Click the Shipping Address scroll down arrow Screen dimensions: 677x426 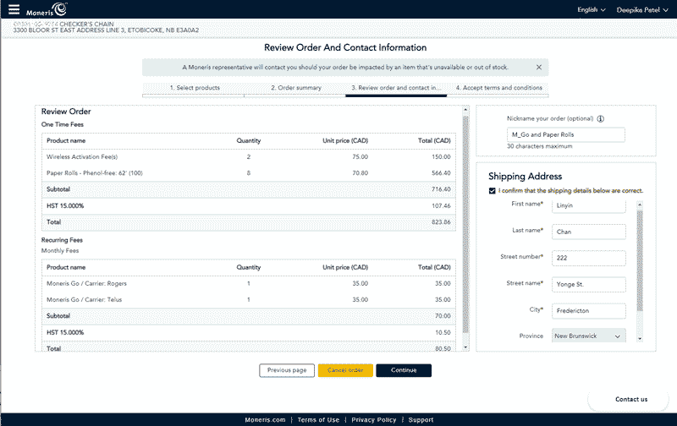(x=640, y=339)
